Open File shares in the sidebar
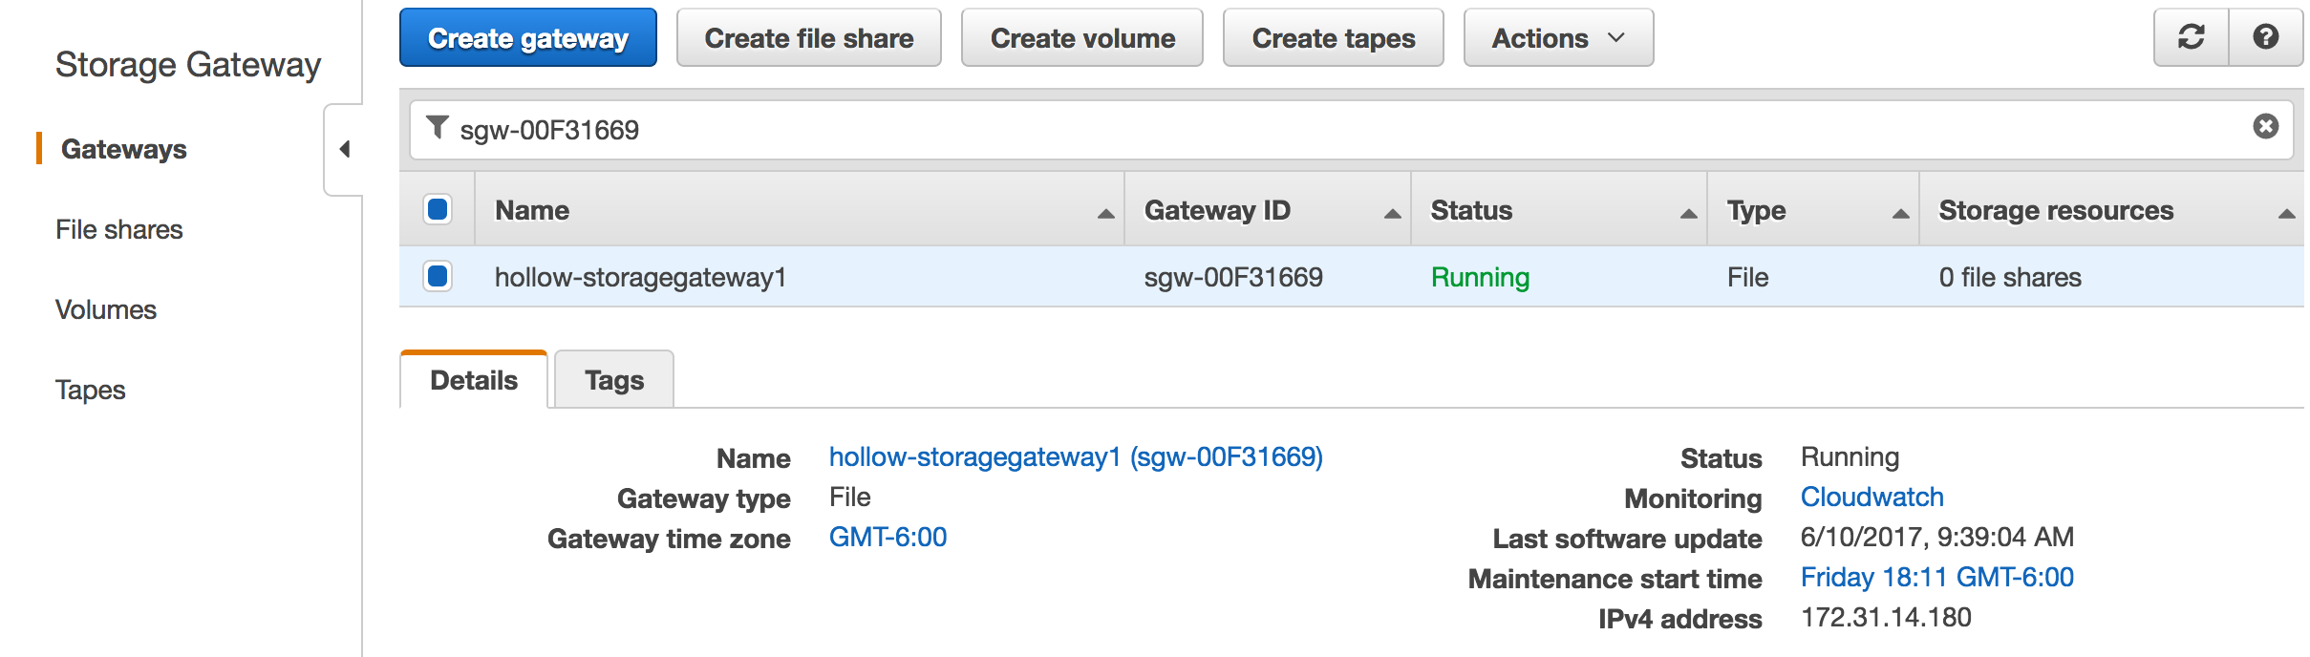Viewport: 2310px width, 657px height. click(118, 229)
